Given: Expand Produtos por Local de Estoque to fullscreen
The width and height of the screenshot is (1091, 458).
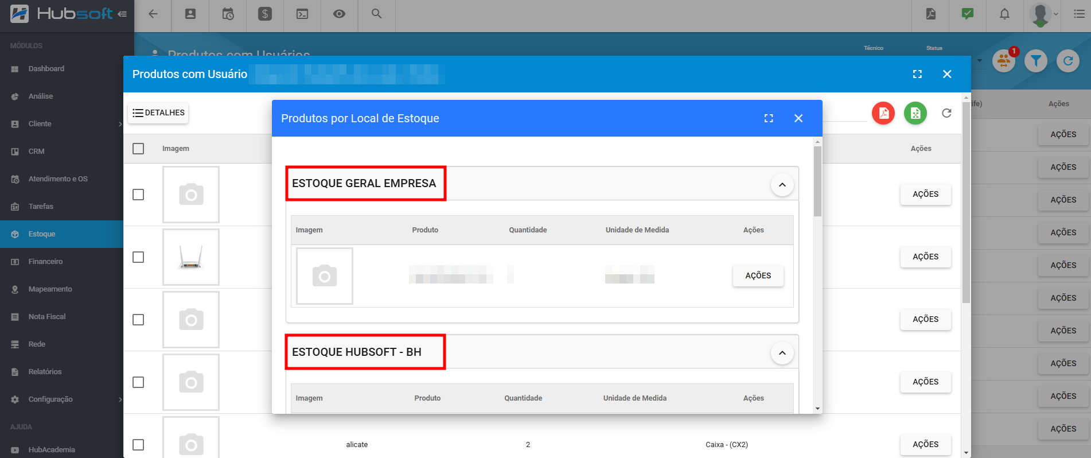Looking at the screenshot, I should (769, 118).
